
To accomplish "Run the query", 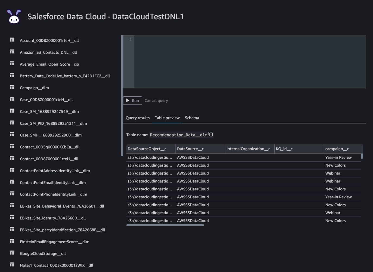I will coord(133,101).
